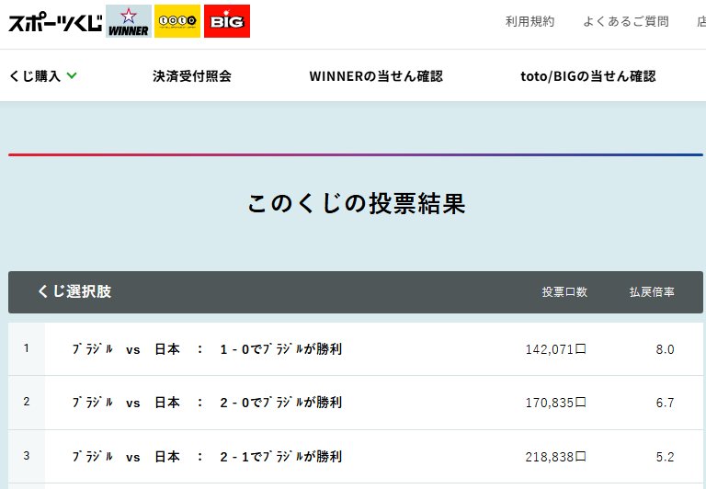Click the vote count 142,071口
This screenshot has width=706, height=489.
(x=555, y=349)
